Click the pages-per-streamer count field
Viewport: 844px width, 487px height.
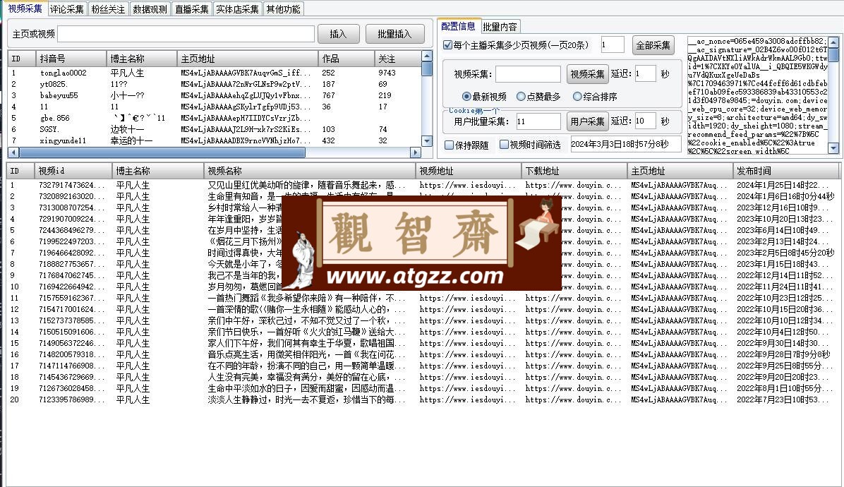click(613, 45)
